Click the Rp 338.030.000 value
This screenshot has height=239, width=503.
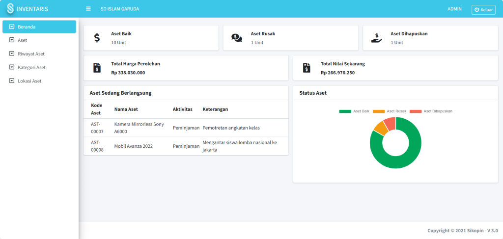[x=128, y=73]
